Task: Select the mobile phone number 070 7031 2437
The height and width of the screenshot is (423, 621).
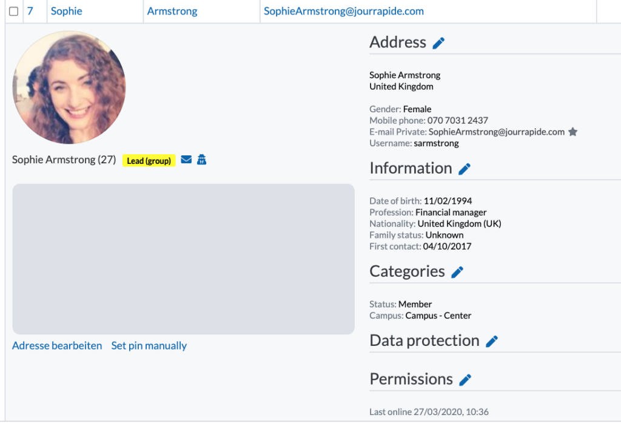Action: 457,121
